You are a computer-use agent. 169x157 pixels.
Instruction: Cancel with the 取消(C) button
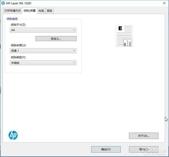(x=144, y=149)
